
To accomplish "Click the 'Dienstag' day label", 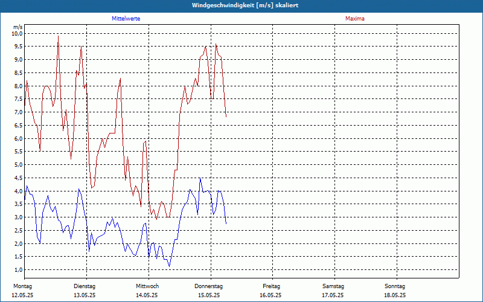I will 85,286.
